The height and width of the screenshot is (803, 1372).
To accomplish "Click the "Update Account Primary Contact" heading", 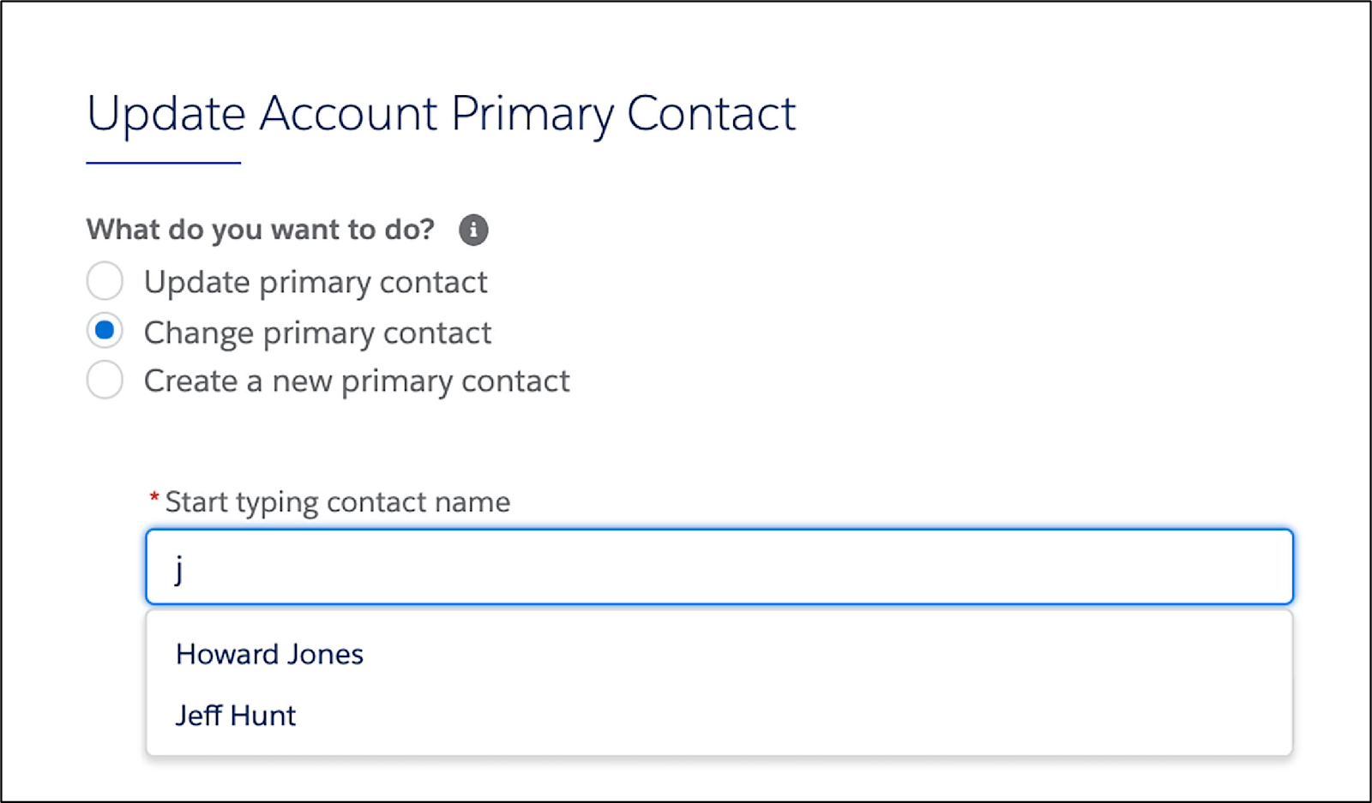I will tap(440, 113).
